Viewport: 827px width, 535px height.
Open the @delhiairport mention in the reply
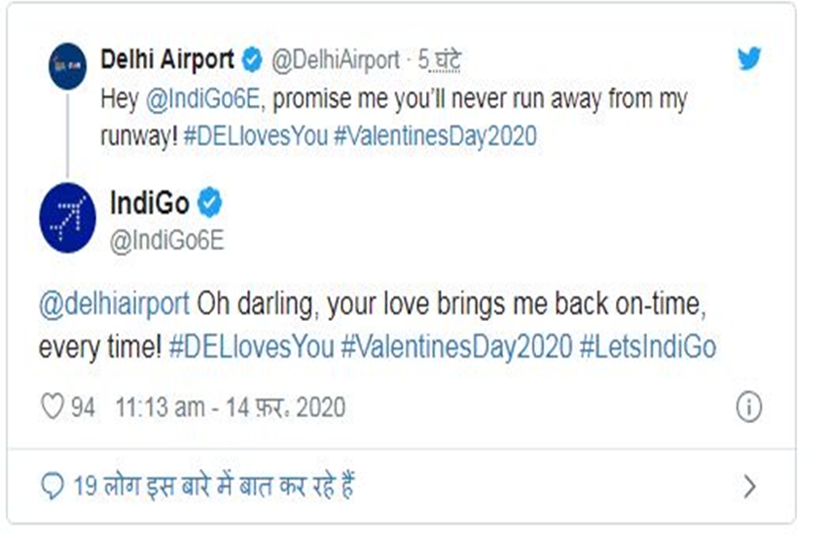point(114,304)
